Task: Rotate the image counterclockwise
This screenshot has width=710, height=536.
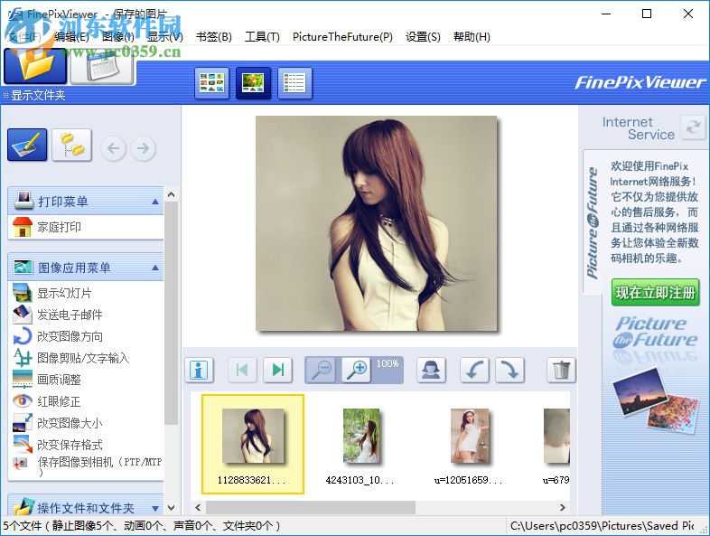Action: pyautogui.click(x=474, y=370)
